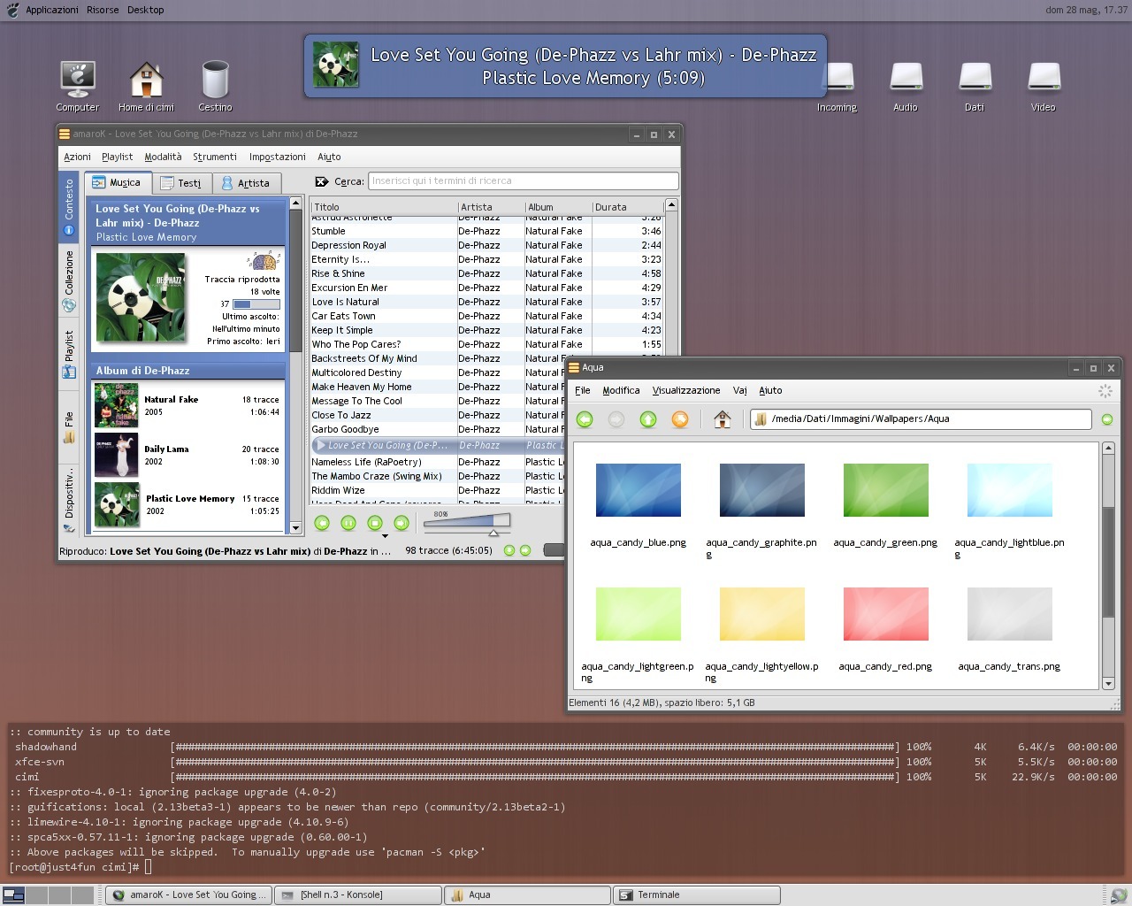Open the Applicazioni panel menu

51,10
